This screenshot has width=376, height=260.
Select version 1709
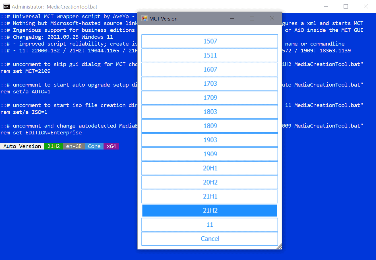(210, 98)
